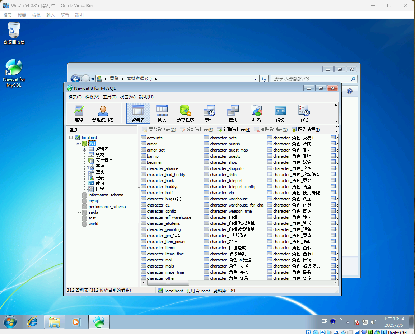Click Explorer back navigation button
This screenshot has width=415, height=334.
coord(76,79)
